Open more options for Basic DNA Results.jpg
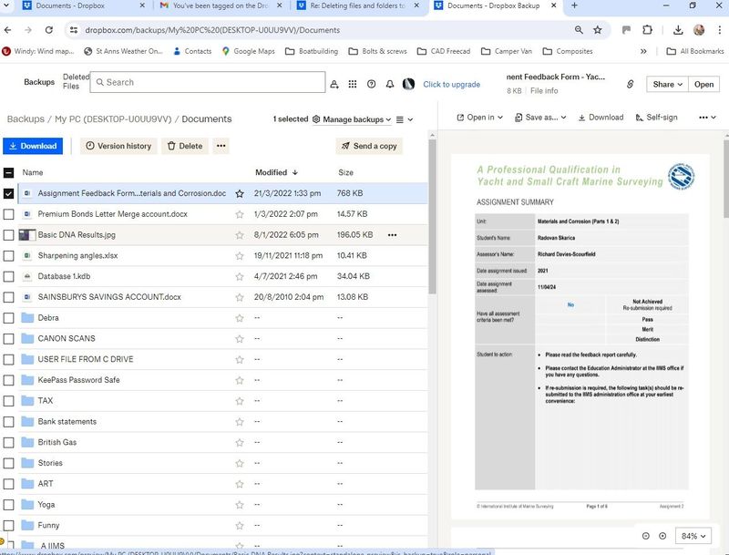729x555 pixels. tap(393, 235)
